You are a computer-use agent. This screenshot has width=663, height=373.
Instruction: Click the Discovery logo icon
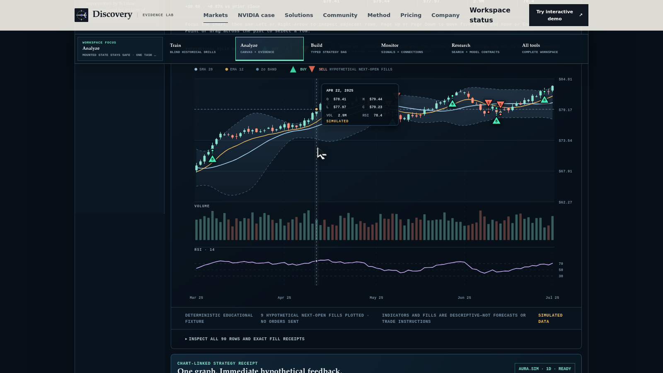coord(81,15)
